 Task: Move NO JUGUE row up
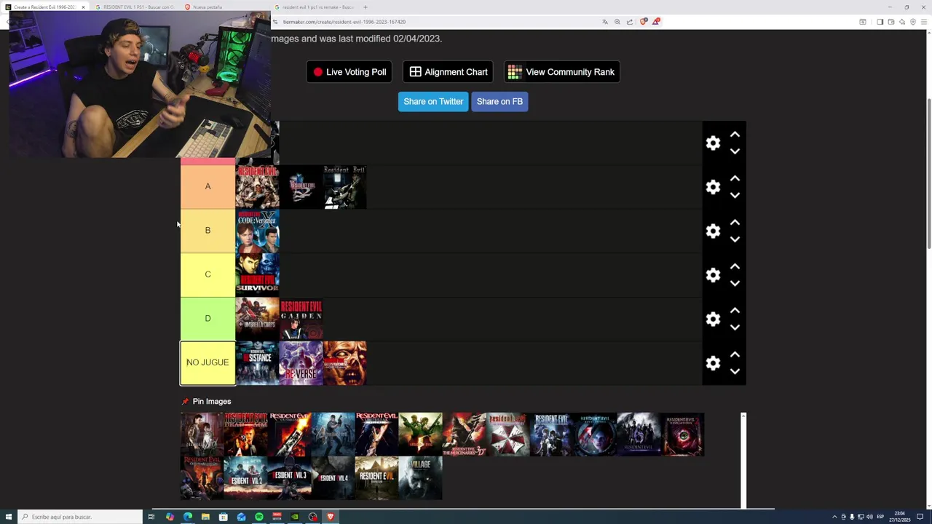click(735, 354)
